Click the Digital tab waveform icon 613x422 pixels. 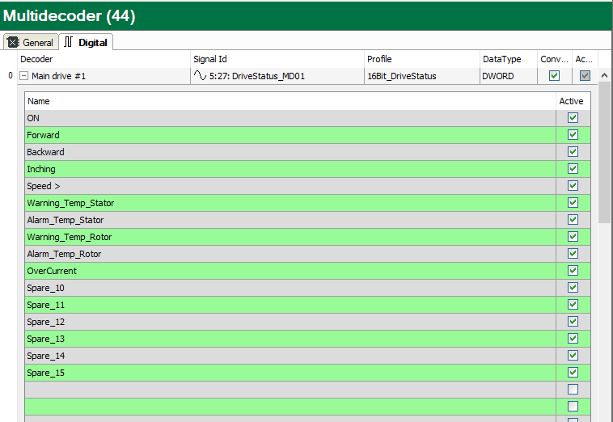(69, 42)
